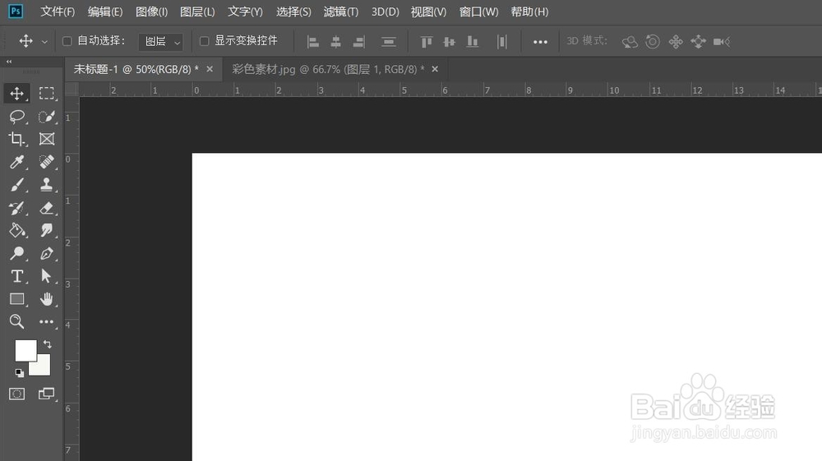822x461 pixels.
Task: Click the 3D pan object icon
Action: (676, 41)
